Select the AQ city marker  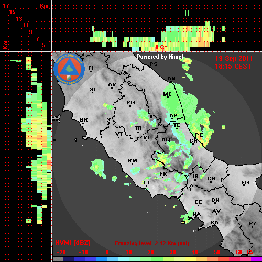165,143
